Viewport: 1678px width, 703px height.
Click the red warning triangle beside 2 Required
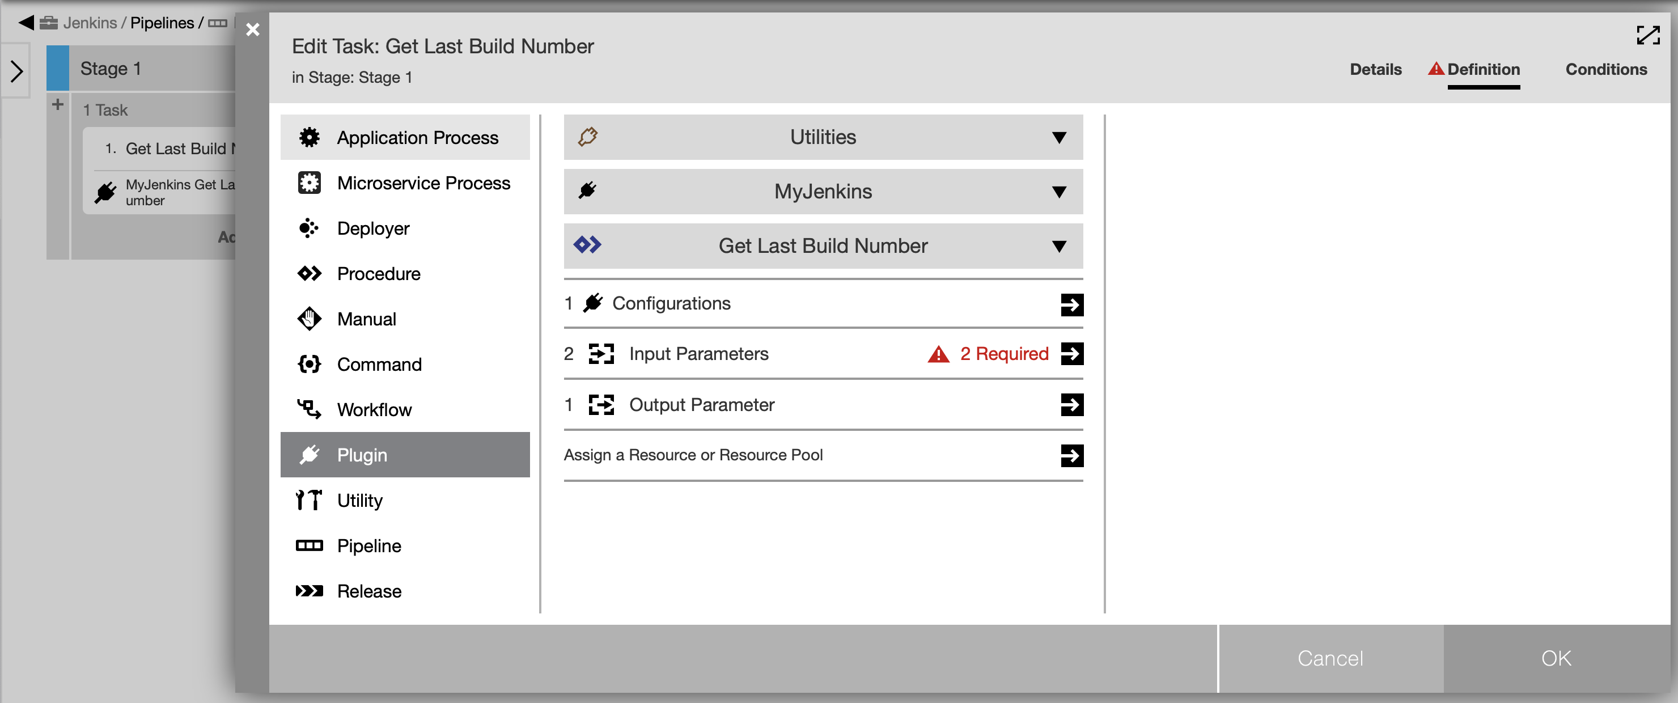[939, 354]
